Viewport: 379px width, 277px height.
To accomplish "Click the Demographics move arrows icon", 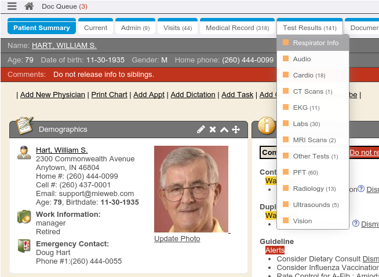I will coord(236,130).
